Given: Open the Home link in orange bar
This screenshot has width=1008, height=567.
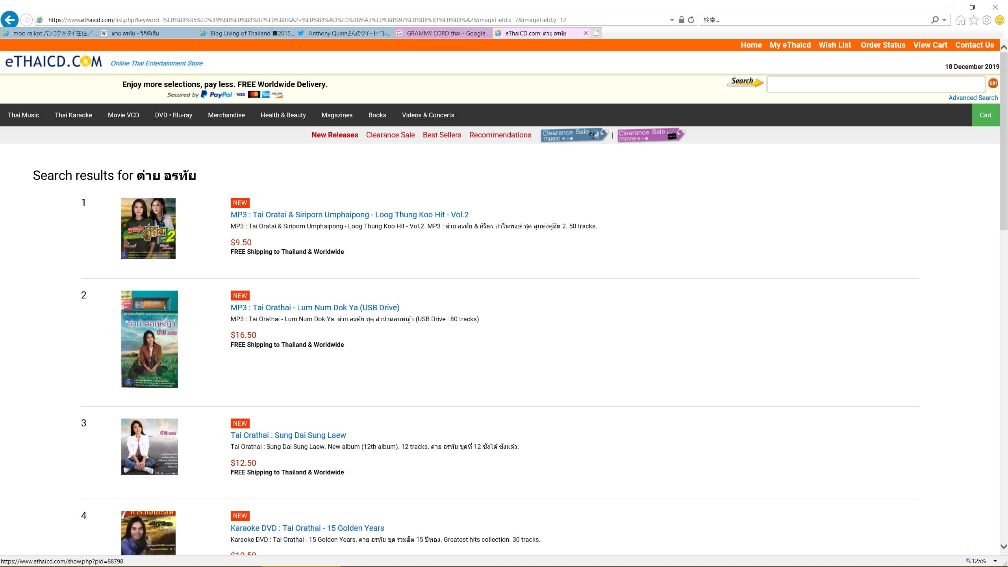Looking at the screenshot, I should (751, 45).
